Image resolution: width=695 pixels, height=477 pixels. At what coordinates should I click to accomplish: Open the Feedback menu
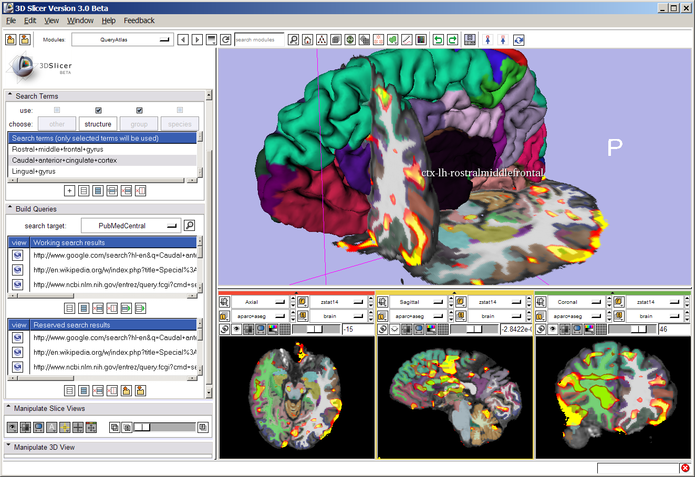[x=139, y=20]
